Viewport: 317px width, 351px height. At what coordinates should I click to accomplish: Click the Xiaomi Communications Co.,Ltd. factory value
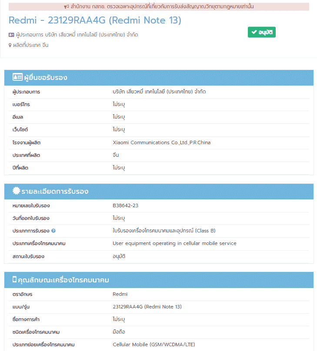pos(161,142)
